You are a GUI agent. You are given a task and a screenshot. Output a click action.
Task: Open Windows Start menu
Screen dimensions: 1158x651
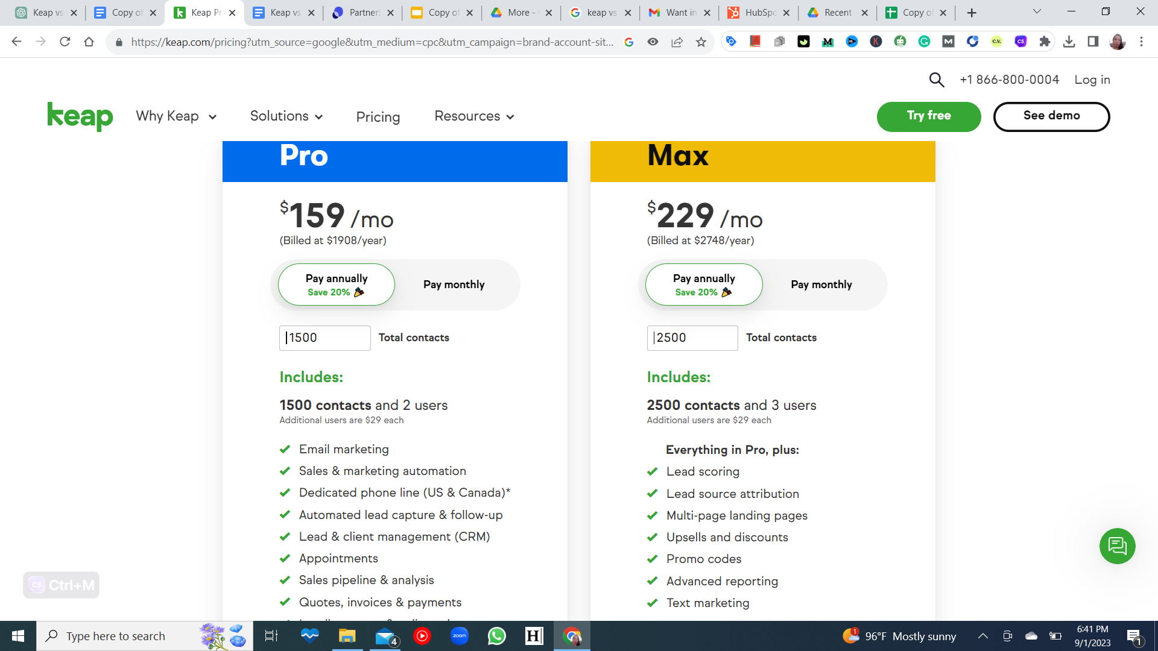pyautogui.click(x=18, y=636)
